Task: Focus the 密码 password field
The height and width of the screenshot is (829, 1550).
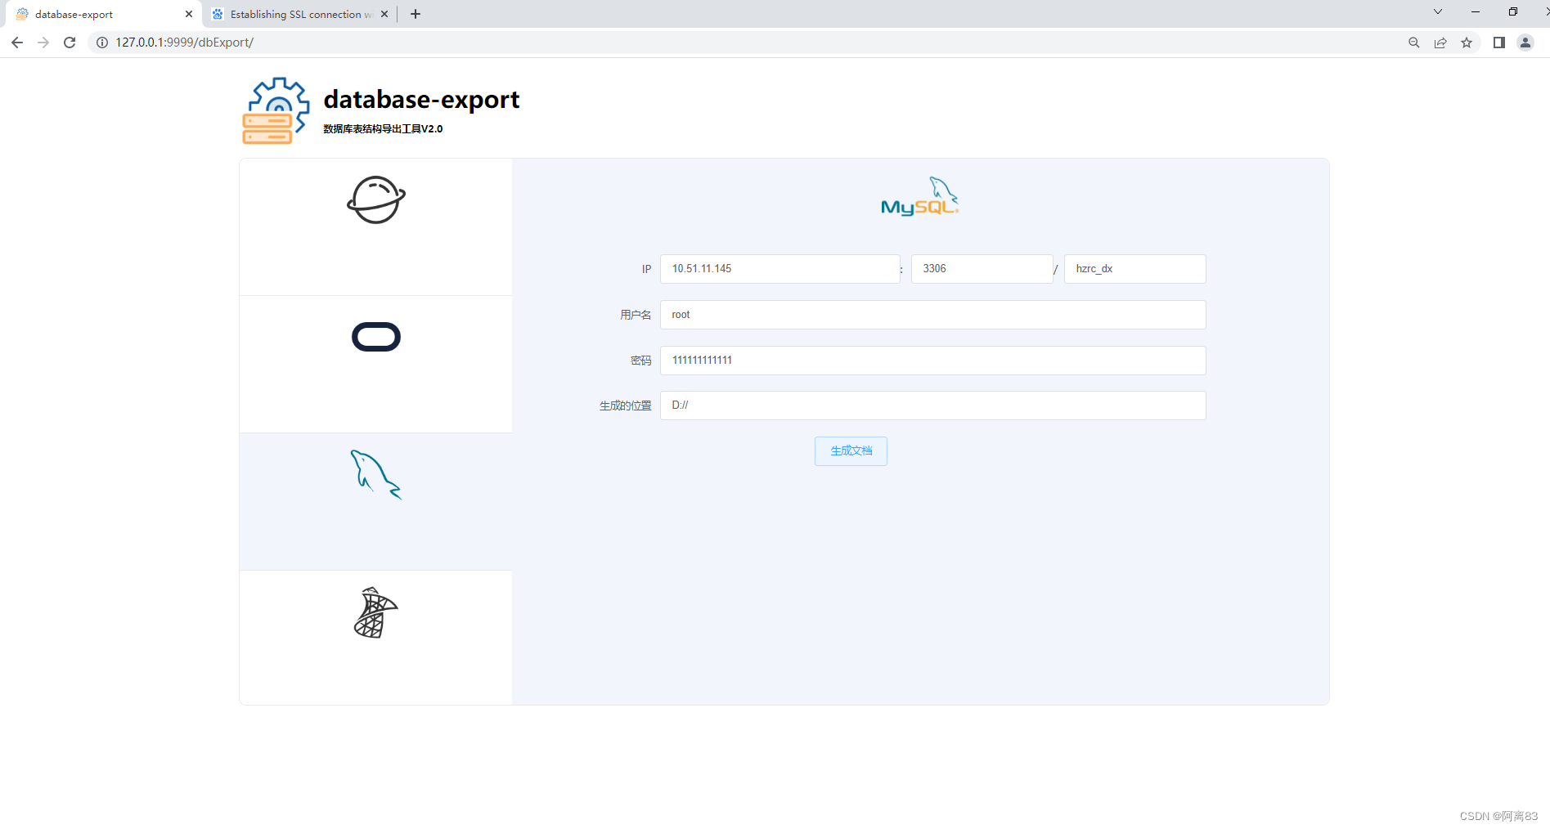Action: 933,361
